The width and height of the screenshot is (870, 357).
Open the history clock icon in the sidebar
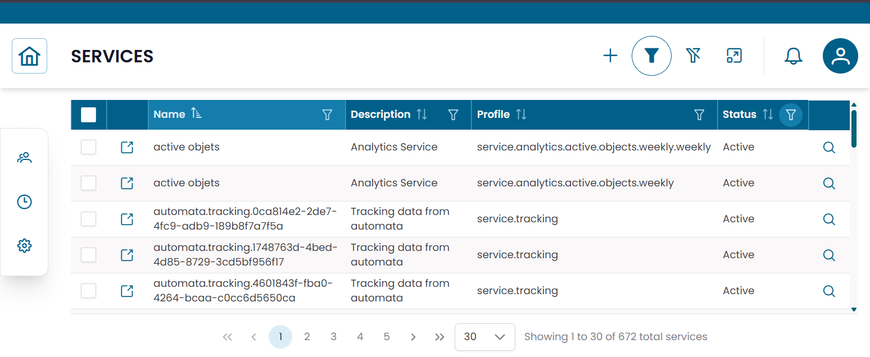click(24, 202)
